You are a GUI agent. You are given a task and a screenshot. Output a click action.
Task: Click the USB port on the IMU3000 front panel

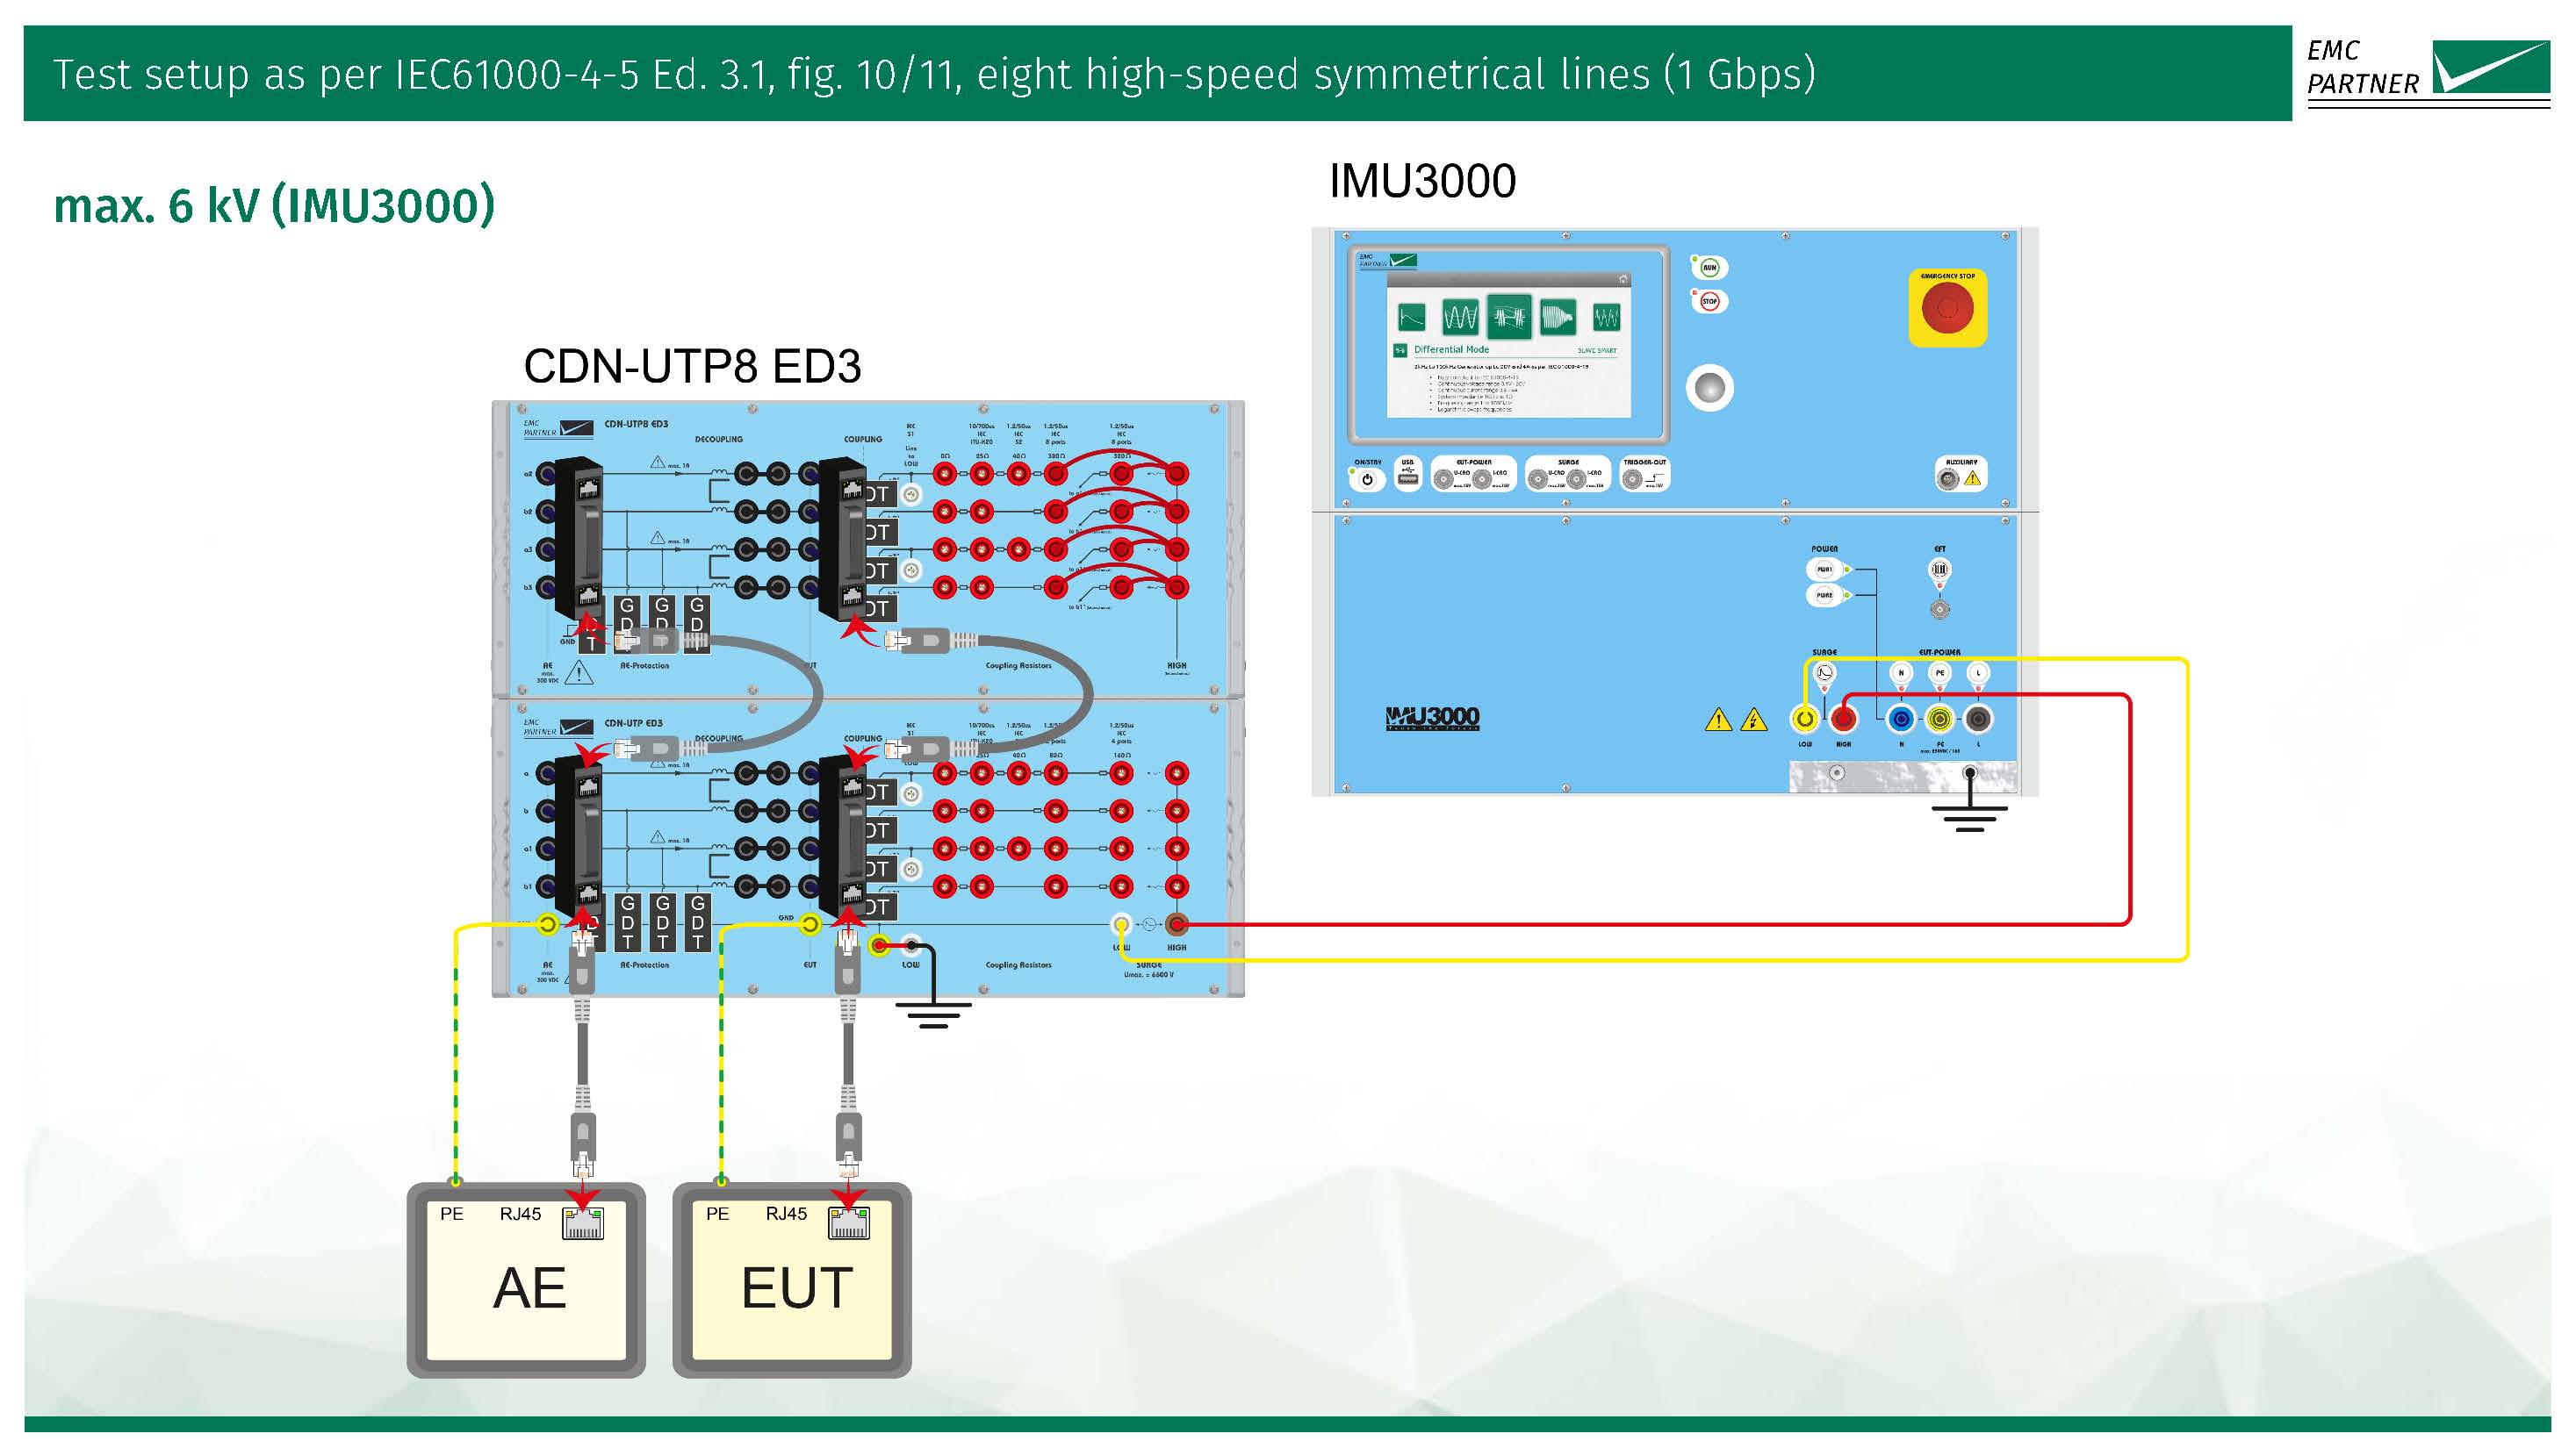(1408, 478)
